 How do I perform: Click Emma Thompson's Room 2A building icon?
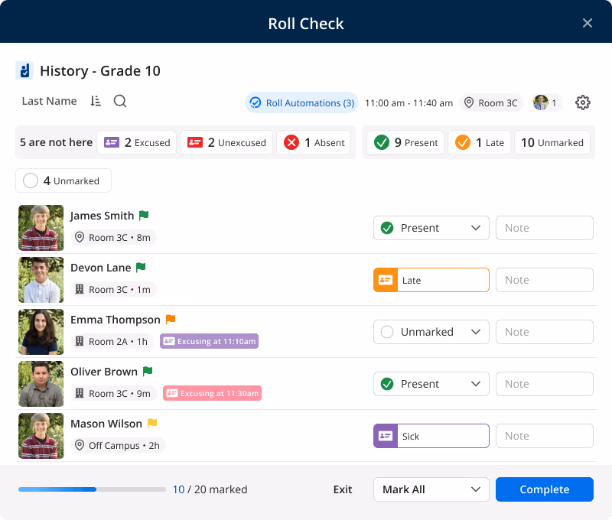80,341
